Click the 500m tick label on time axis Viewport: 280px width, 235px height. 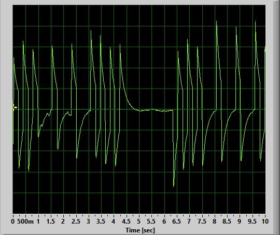25,222
